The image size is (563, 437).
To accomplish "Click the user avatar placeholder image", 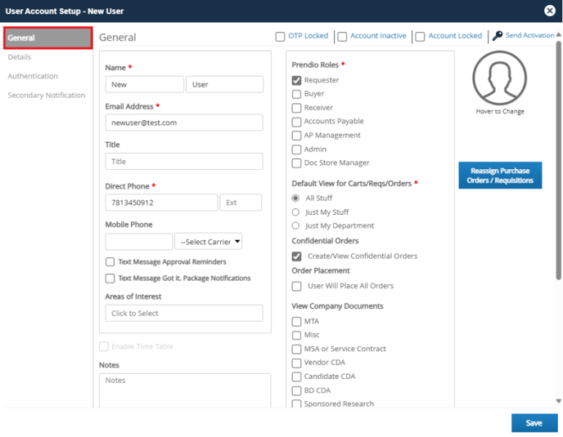I will [499, 78].
